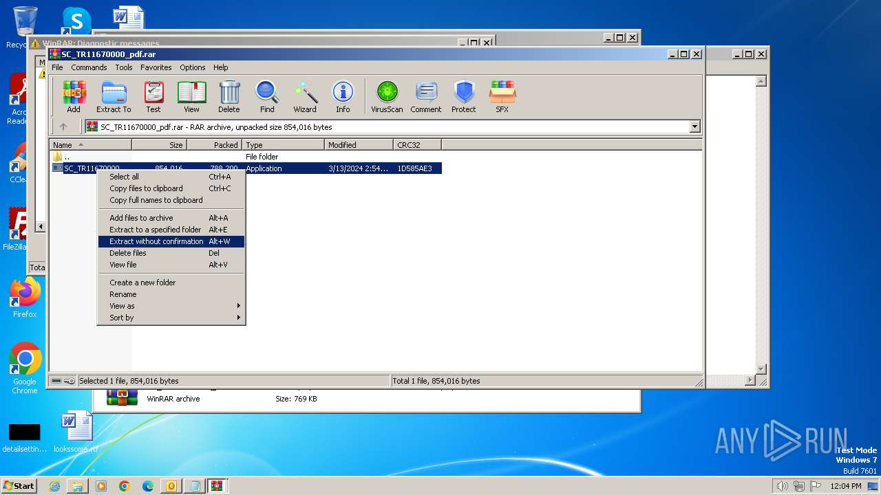881x495 pixels.
Task: Click the Test archive icon
Action: coord(153,97)
